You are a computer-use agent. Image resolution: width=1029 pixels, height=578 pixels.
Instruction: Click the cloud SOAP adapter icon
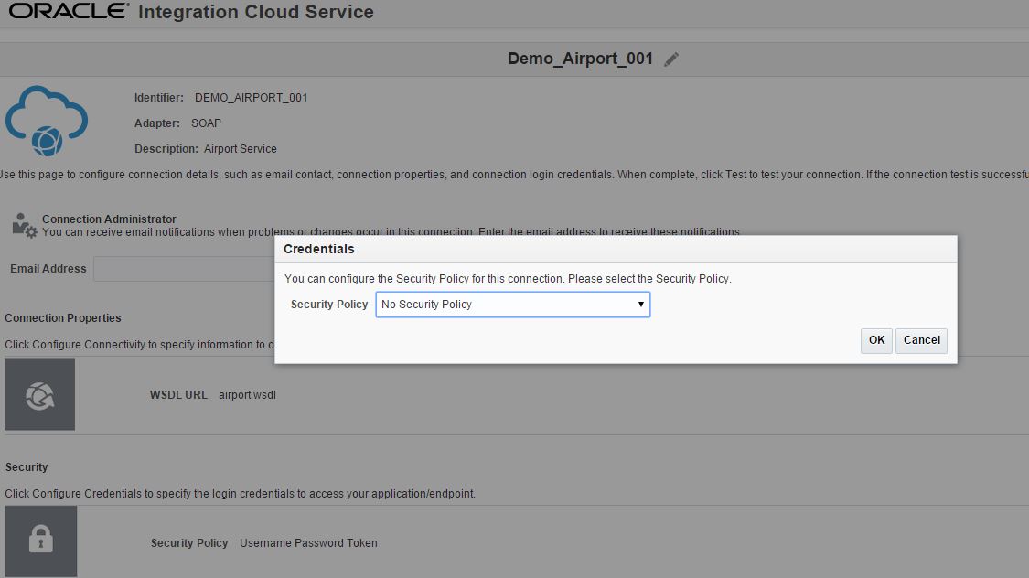pyautogui.click(x=46, y=121)
